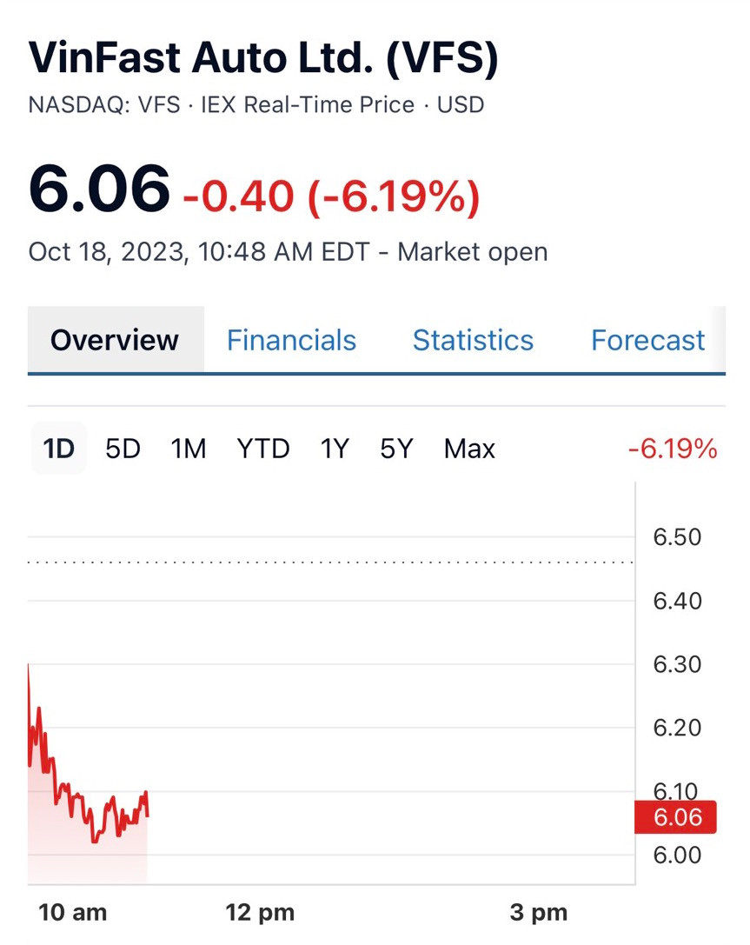Show the Max chart history
The height and width of the screenshot is (945, 750).
pos(469,449)
